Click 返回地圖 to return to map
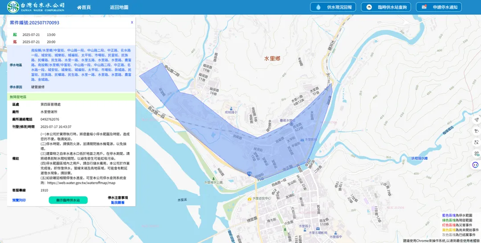Image resolution: width=481 pixels, height=243 pixels. [119, 8]
